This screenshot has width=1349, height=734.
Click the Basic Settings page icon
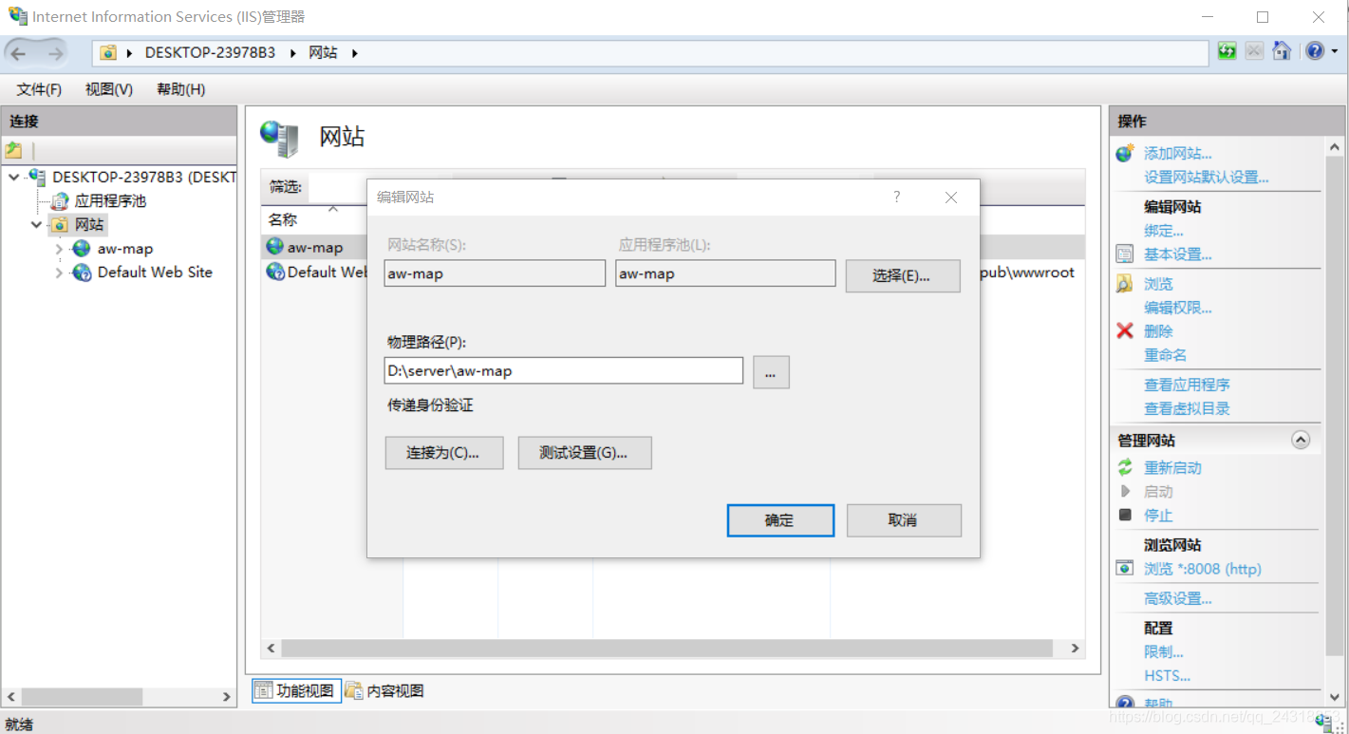1125,254
